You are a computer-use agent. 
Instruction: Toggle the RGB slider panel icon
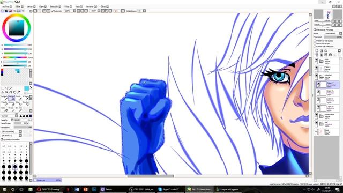pos(6,11)
